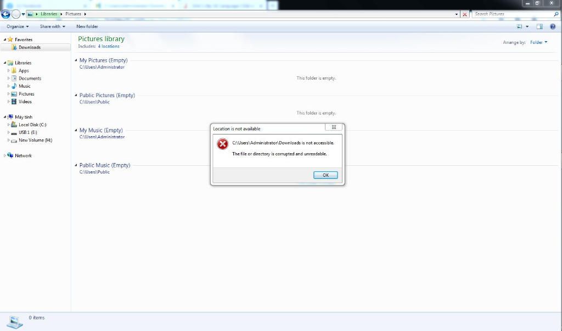Click the 0 items status text

(x=37, y=318)
